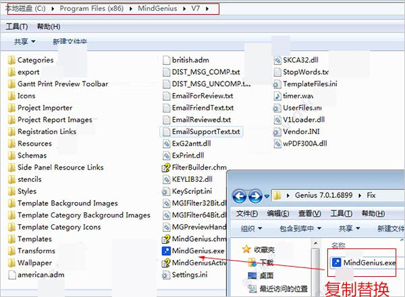Open the recent locations dropdown beside Forward arrow
The image size is (405, 297).
click(x=267, y=197)
